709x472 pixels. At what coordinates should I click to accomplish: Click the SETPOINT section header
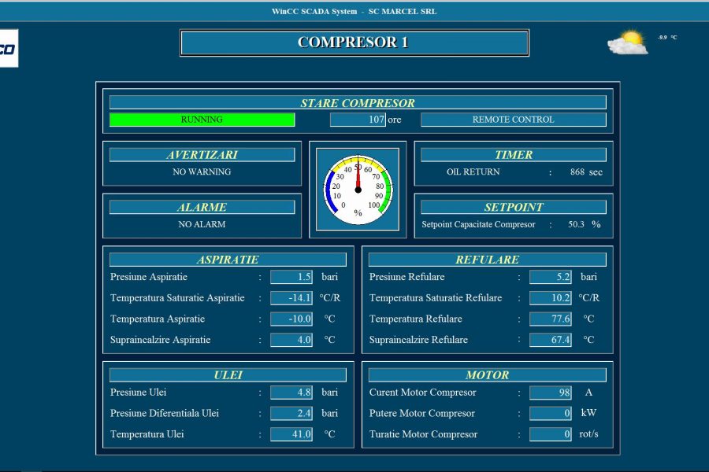[513, 207]
